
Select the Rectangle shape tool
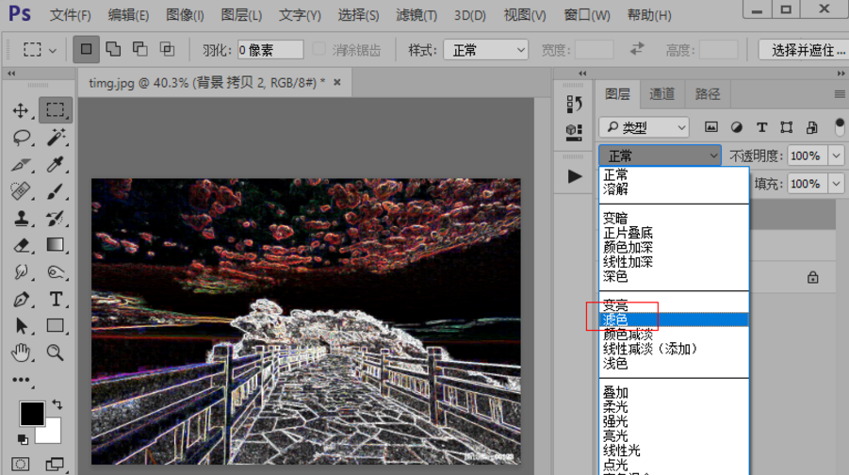[56, 325]
